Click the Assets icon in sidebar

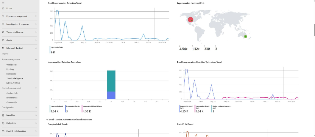[3, 40]
